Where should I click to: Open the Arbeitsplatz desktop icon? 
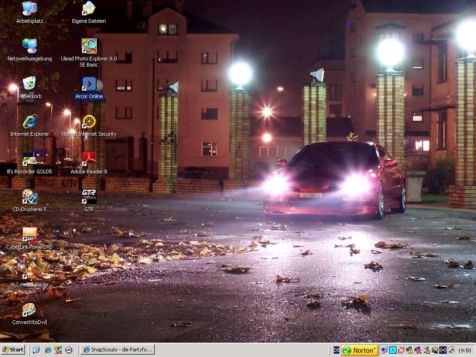(x=30, y=9)
